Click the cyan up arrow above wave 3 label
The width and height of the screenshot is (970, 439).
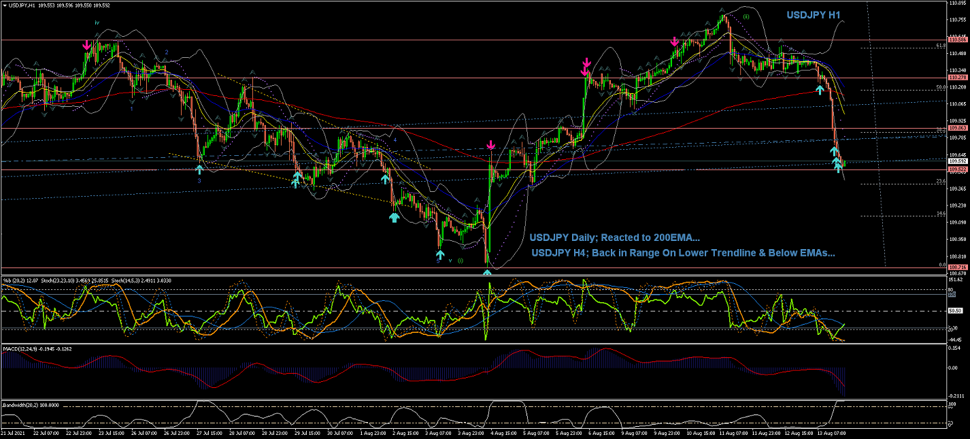click(199, 168)
